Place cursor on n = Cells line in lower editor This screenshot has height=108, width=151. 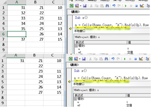pos(111,78)
